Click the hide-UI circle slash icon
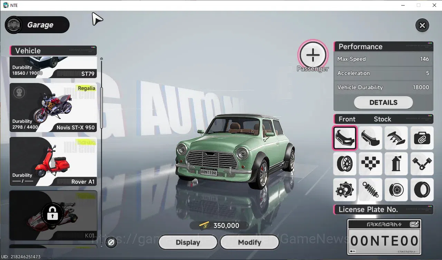Screen dimensions: 442x260 pyautogui.click(x=111, y=243)
